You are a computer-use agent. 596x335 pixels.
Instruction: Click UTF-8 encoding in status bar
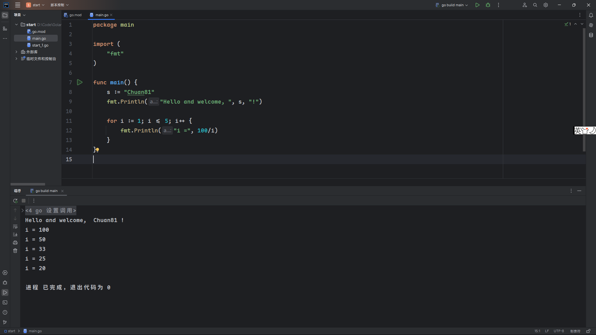559,331
